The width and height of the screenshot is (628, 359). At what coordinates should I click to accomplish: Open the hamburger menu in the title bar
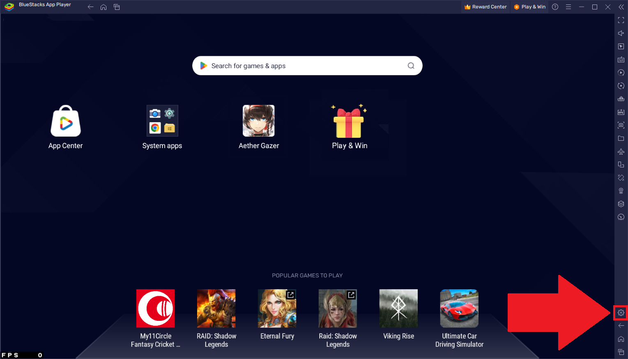click(568, 7)
